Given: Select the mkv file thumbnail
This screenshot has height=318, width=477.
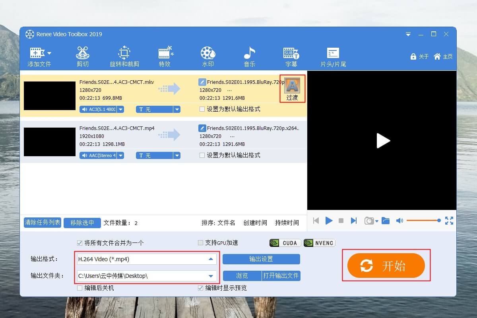Looking at the screenshot, I should (50, 96).
